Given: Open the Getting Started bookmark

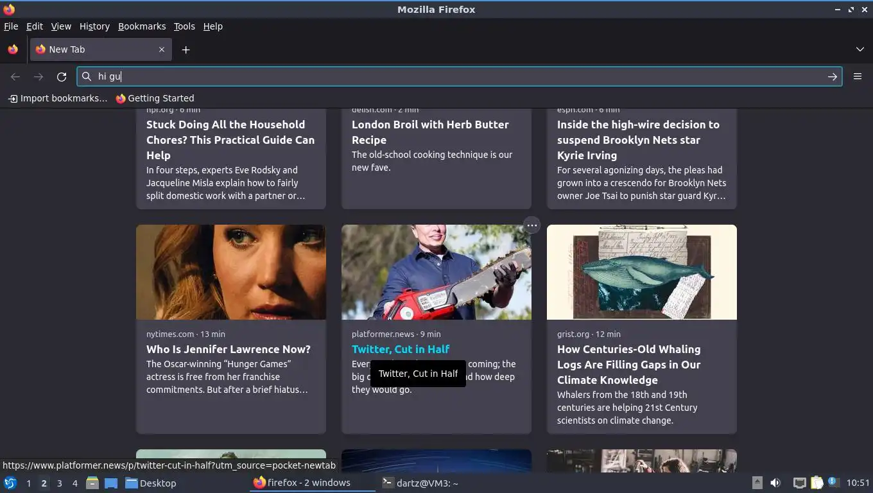Looking at the screenshot, I should point(155,98).
